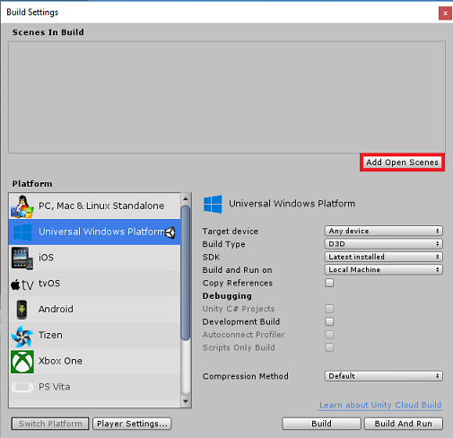Toggle the Scripts Only Build checkbox
The width and height of the screenshot is (453, 438).
[x=329, y=347]
